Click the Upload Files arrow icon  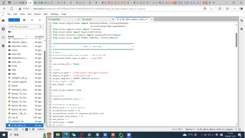pos(32,20)
